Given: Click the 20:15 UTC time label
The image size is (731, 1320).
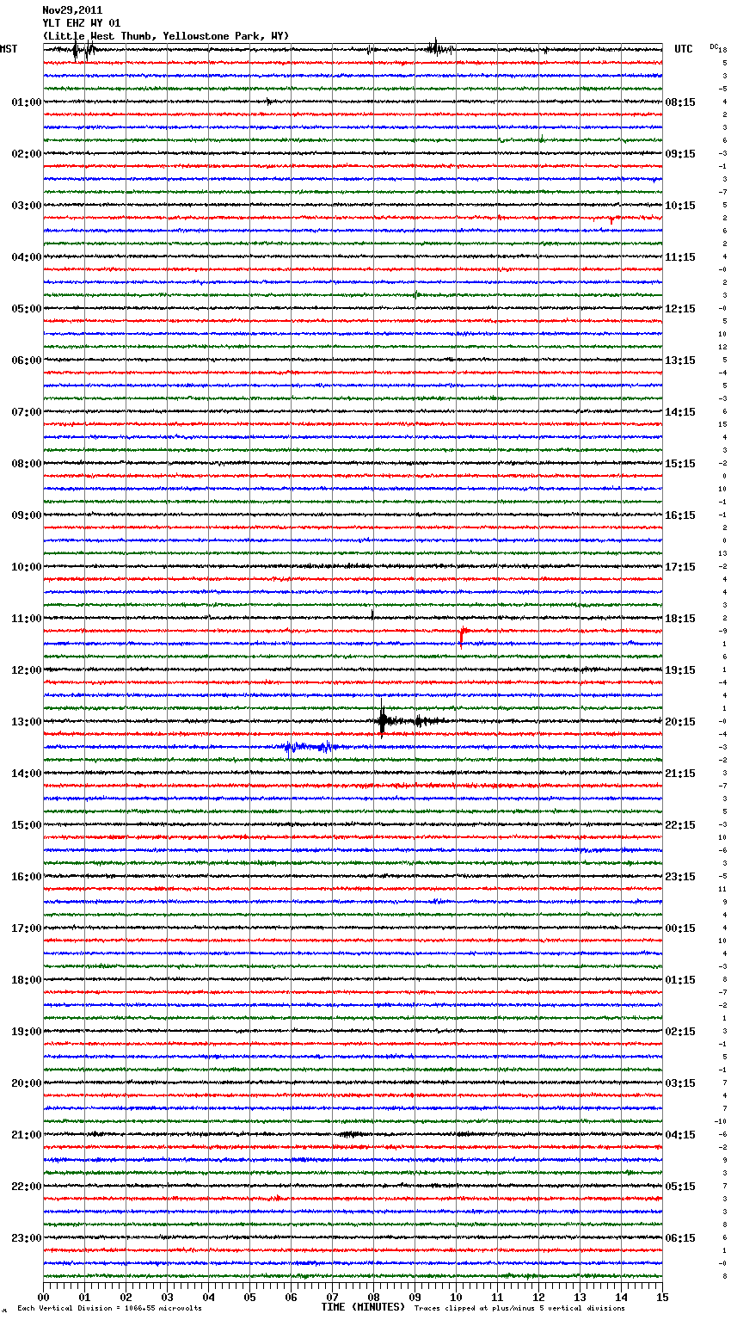Looking at the screenshot, I should 680,722.
